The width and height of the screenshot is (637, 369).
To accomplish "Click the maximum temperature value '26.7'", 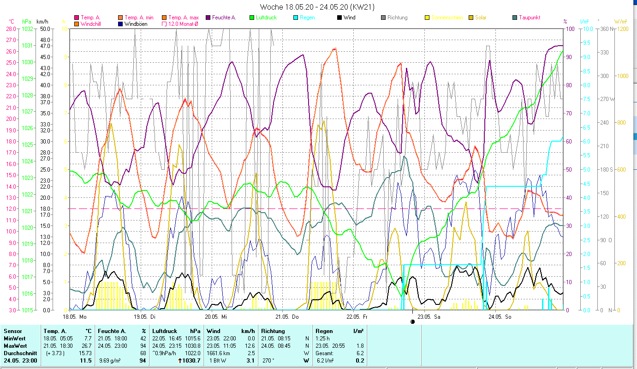I will 86,346.
